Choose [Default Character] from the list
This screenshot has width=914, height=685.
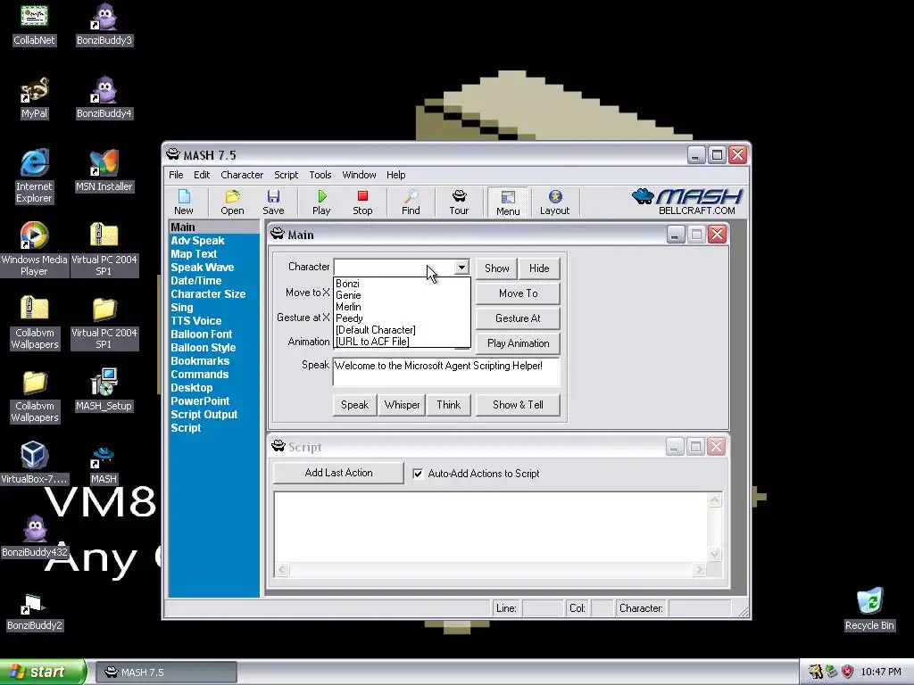[402, 330]
